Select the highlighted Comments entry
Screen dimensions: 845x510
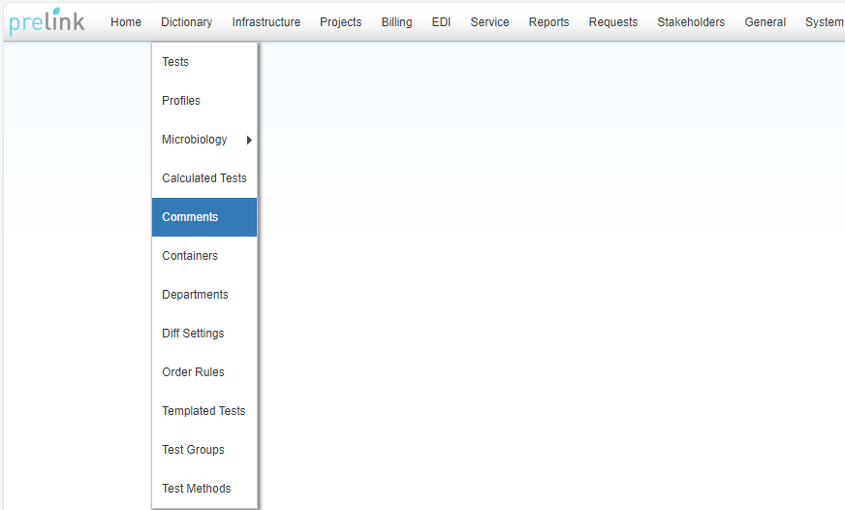(204, 217)
